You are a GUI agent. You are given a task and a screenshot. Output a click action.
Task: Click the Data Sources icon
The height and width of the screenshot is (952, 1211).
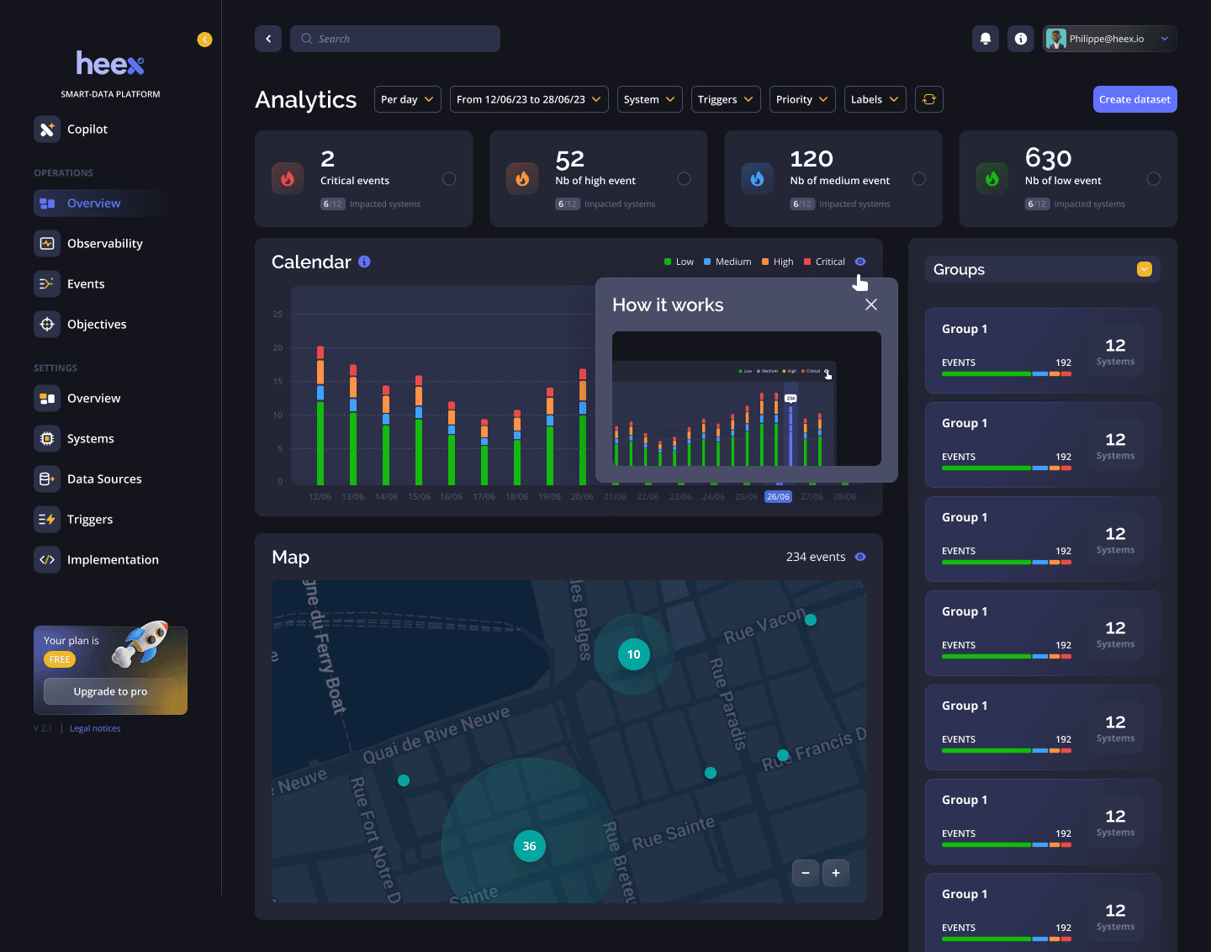tap(47, 479)
